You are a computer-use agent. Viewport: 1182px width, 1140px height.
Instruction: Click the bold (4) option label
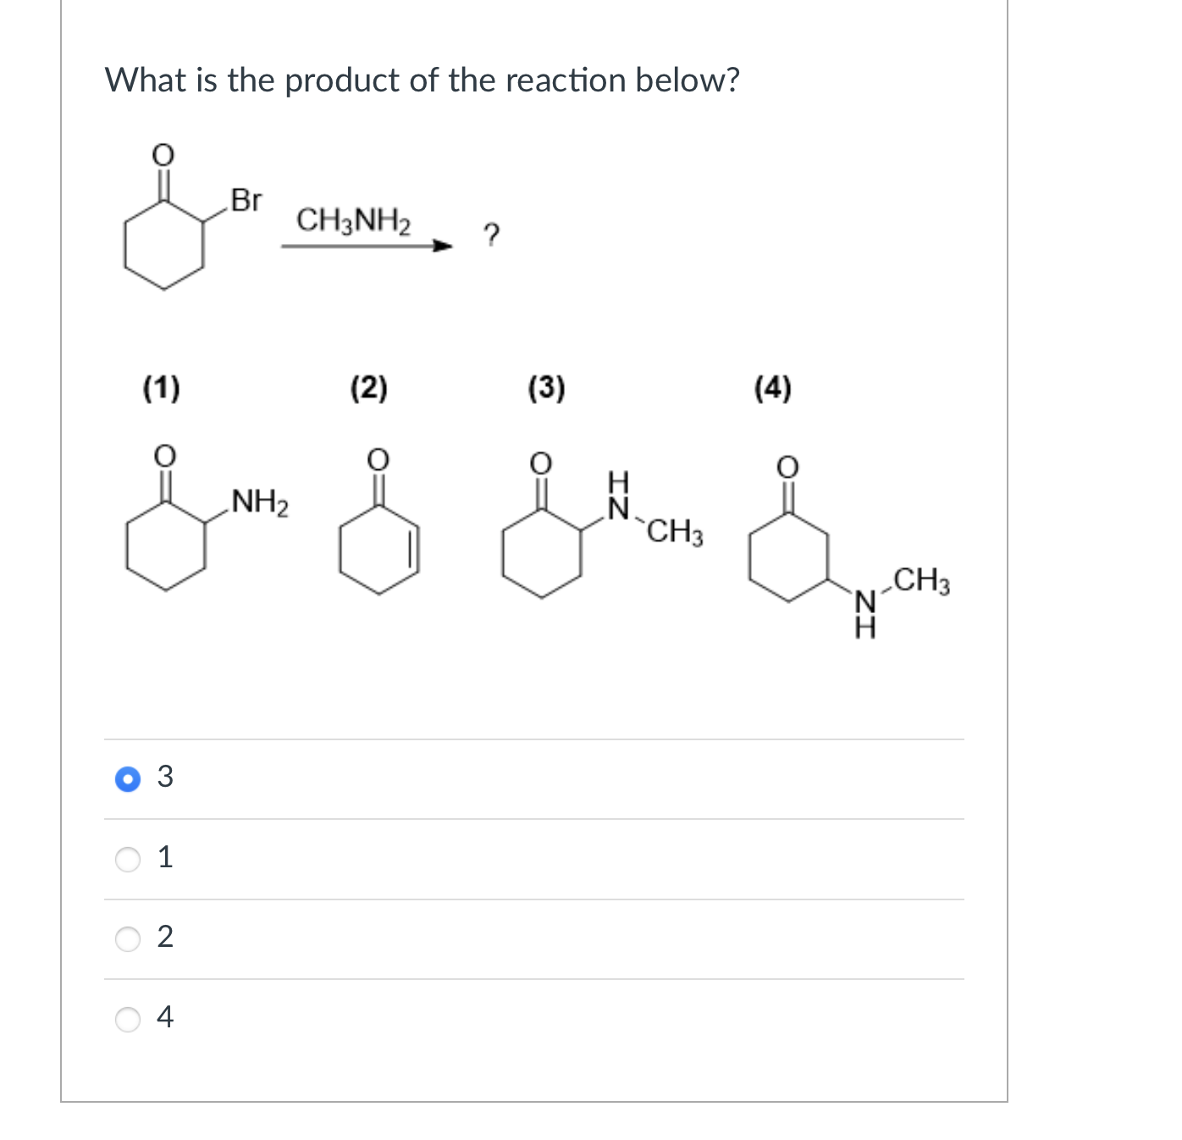tap(773, 389)
